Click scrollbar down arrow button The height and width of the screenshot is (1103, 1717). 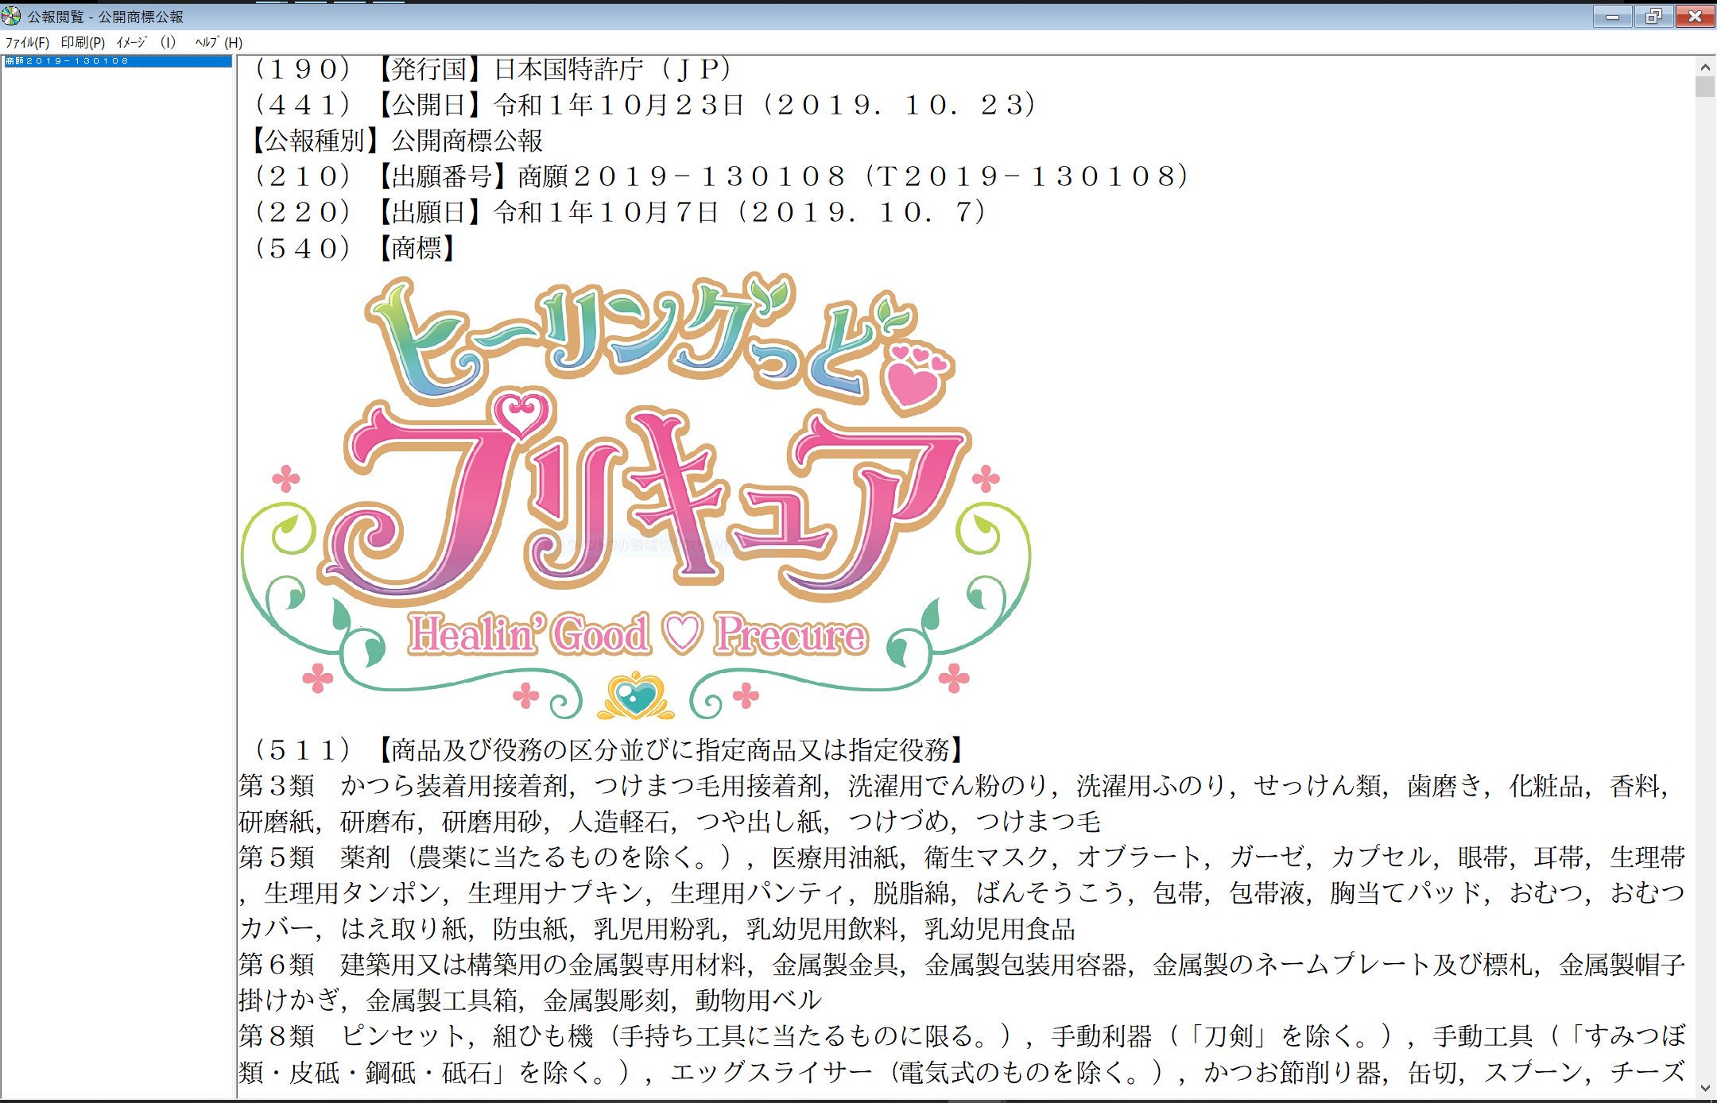1704,1088
